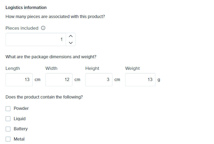
Task: Focus the Length input box
Action: click(x=19, y=80)
